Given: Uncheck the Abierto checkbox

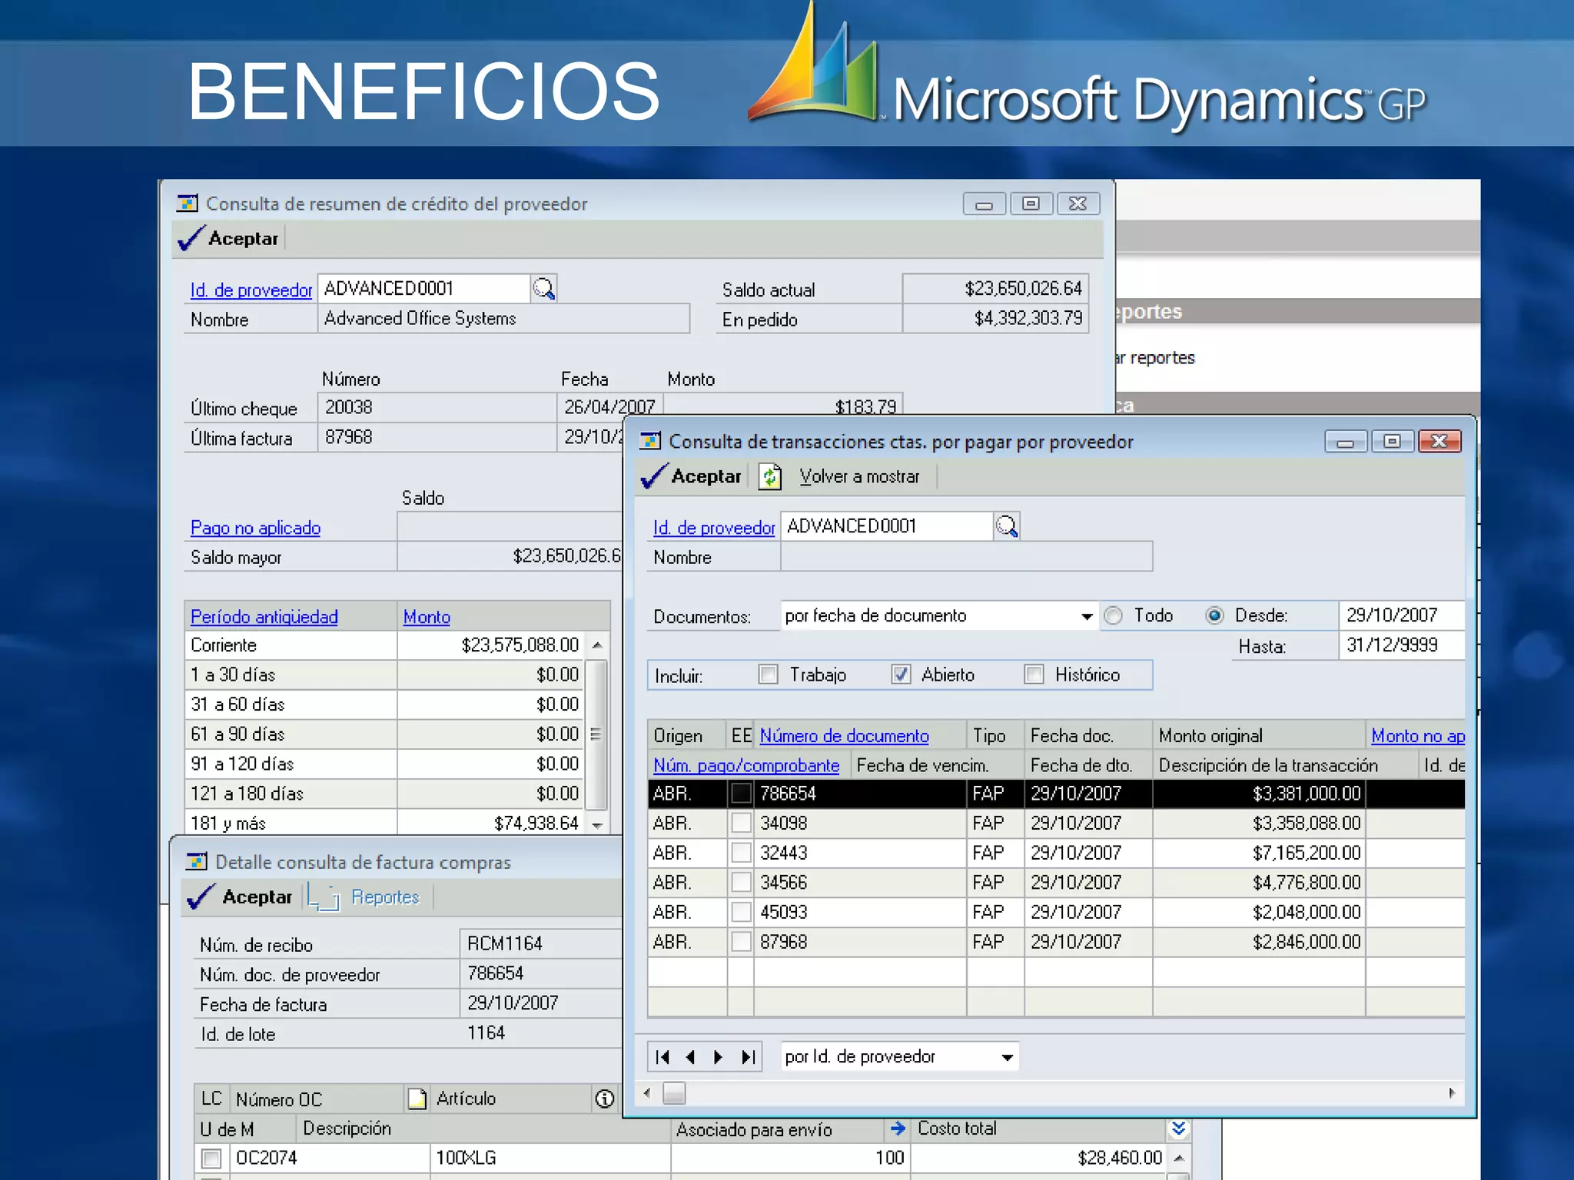Looking at the screenshot, I should tap(901, 675).
